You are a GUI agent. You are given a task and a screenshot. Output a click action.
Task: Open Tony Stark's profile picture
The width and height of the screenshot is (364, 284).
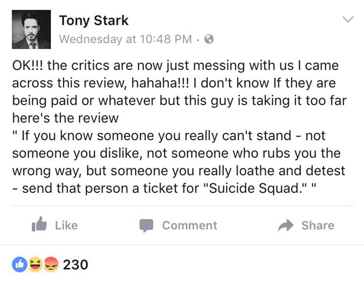pyautogui.click(x=31, y=29)
